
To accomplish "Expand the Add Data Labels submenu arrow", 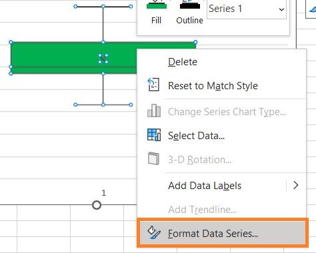I will pyautogui.click(x=295, y=185).
